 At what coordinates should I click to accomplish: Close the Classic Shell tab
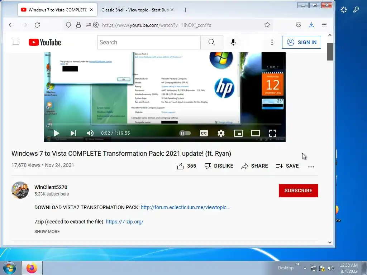tap(172, 10)
